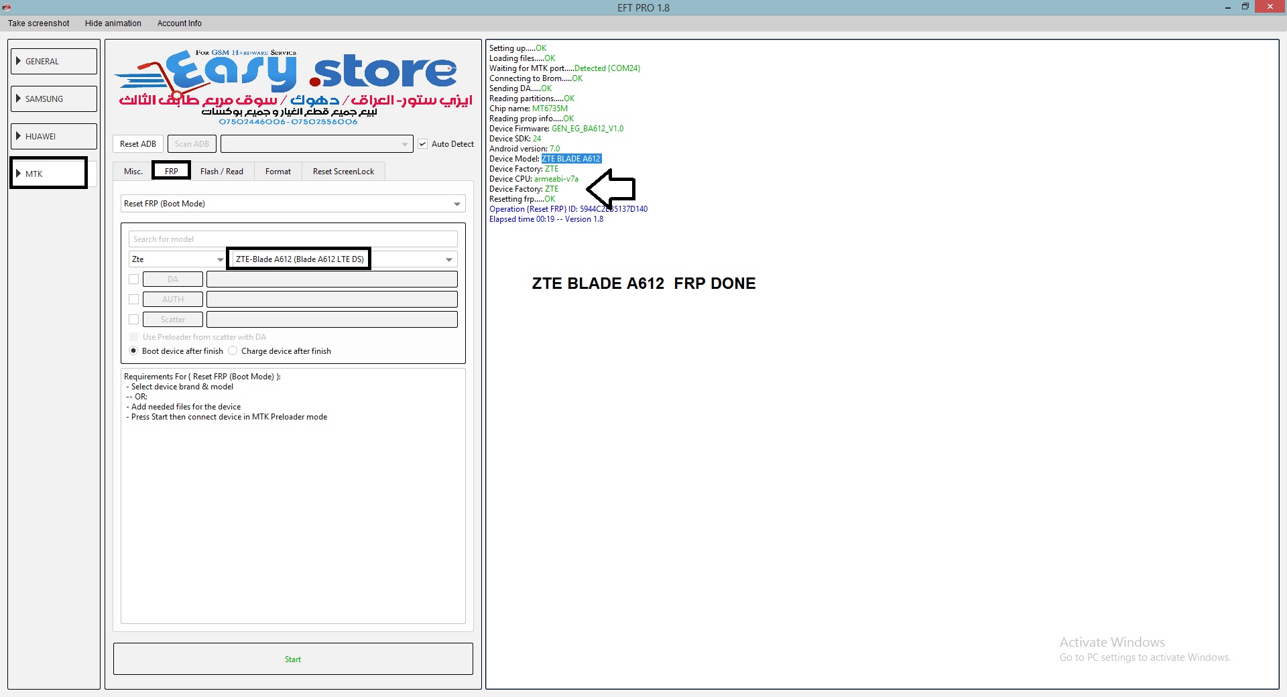1287x697 pixels.
Task: Click the AUTH file path field
Action: (x=332, y=300)
